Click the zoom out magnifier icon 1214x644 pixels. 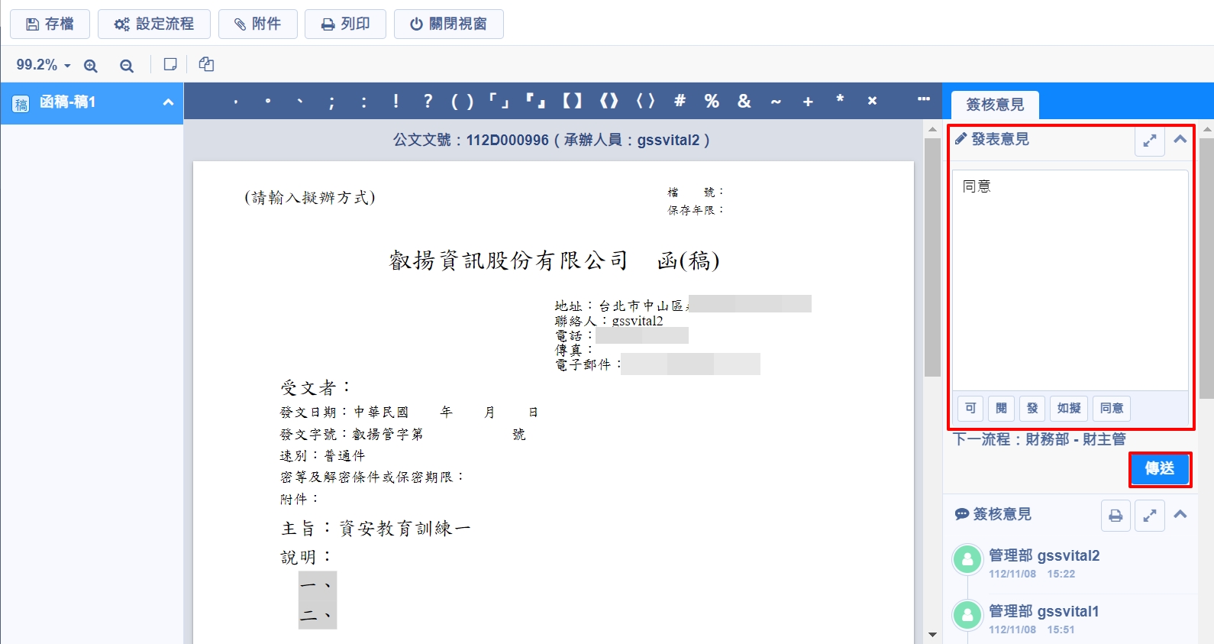point(127,66)
